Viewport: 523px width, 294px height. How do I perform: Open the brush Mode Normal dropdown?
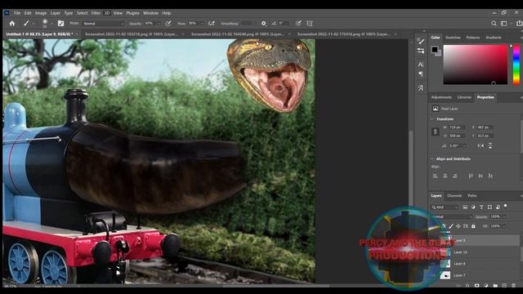pyautogui.click(x=104, y=24)
